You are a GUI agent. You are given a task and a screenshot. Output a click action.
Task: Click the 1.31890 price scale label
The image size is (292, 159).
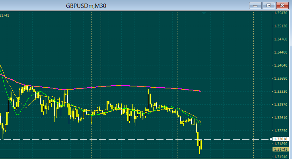coord(280,144)
